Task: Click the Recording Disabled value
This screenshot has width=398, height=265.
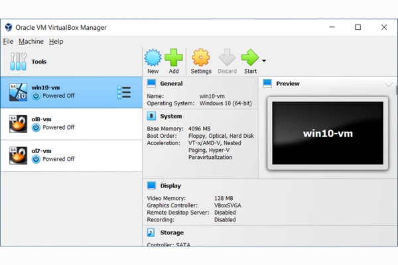Action: click(225, 219)
